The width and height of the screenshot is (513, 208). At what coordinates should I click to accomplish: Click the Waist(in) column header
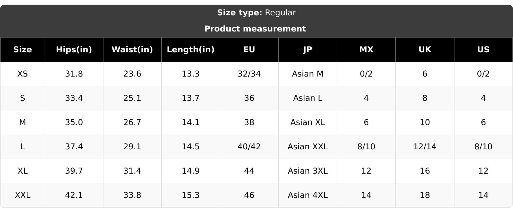pyautogui.click(x=132, y=50)
